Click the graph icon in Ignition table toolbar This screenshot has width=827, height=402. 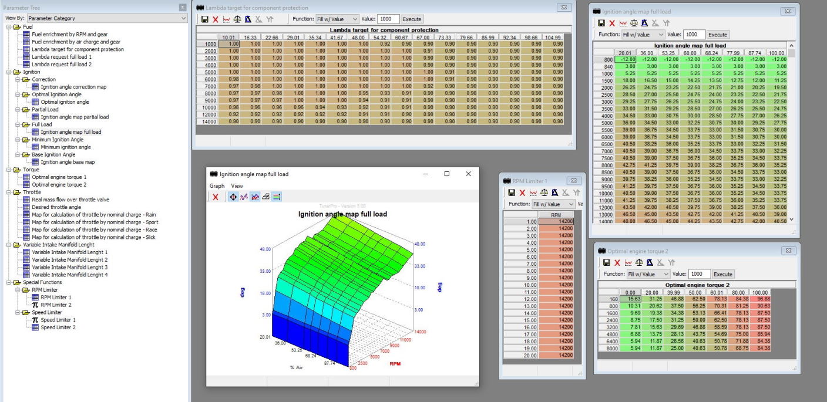pyautogui.click(x=624, y=23)
